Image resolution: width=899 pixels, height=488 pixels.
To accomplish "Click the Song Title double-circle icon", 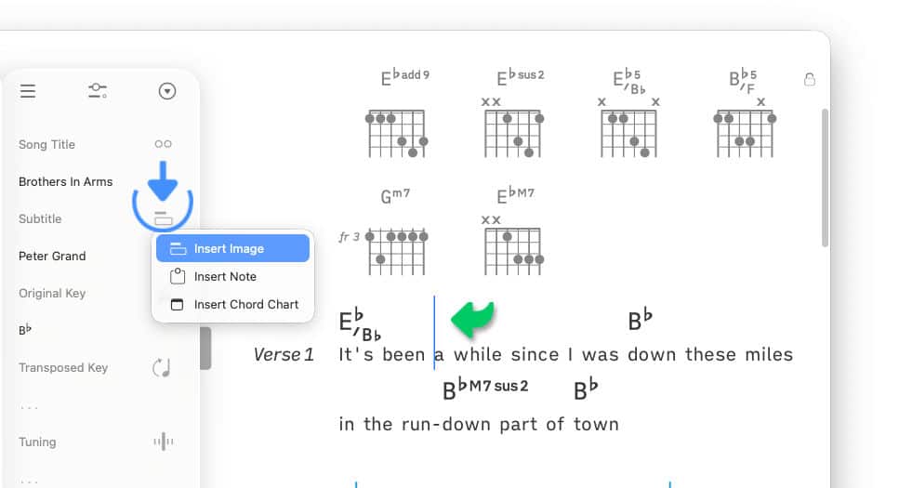I will tap(164, 144).
